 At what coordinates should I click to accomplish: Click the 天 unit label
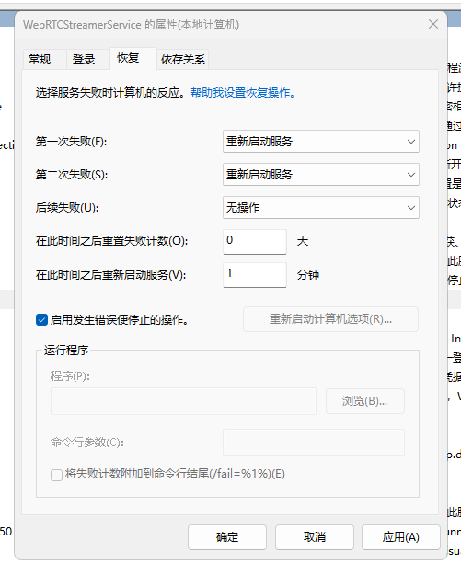(x=303, y=241)
